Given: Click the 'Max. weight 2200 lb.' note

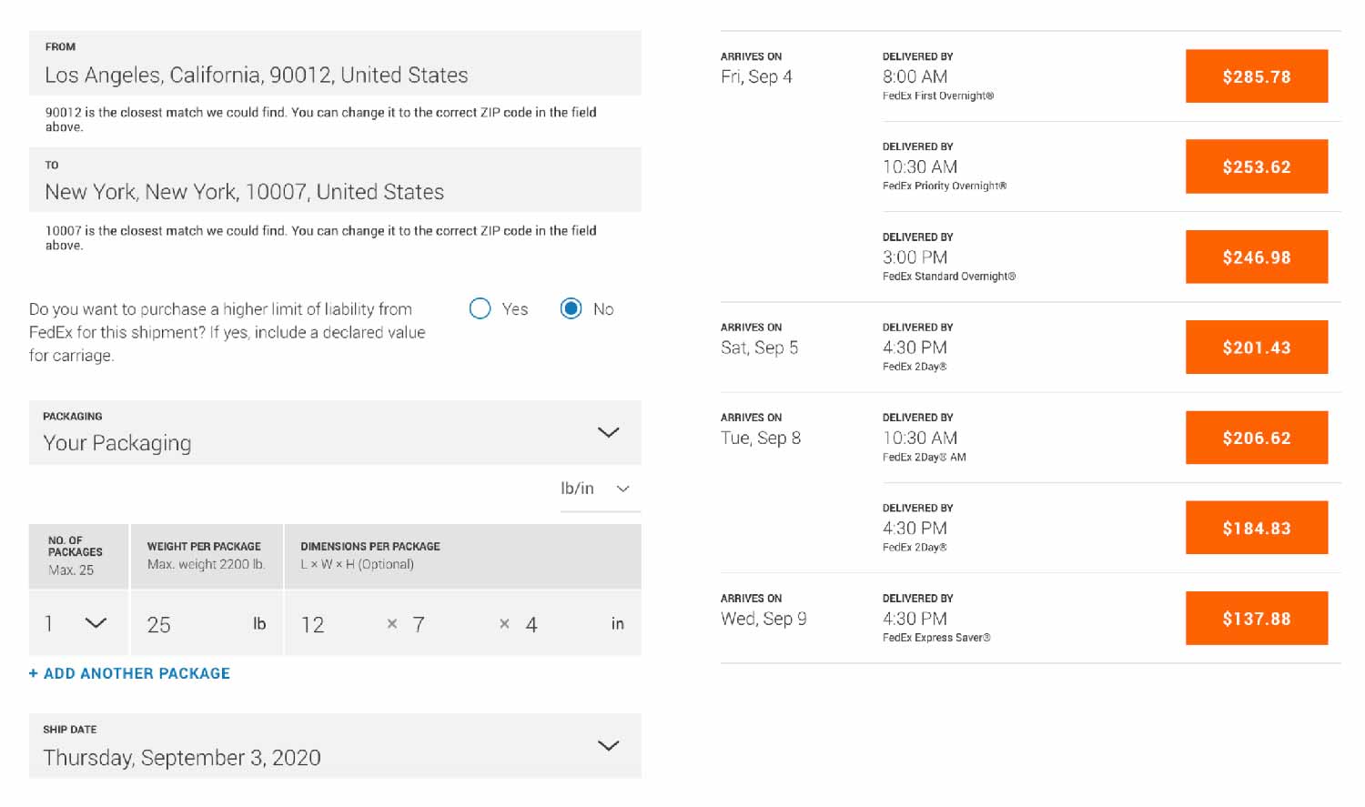Looking at the screenshot, I should click(206, 564).
